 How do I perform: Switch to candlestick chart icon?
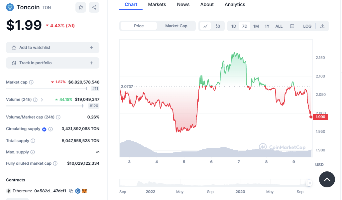click(x=218, y=26)
